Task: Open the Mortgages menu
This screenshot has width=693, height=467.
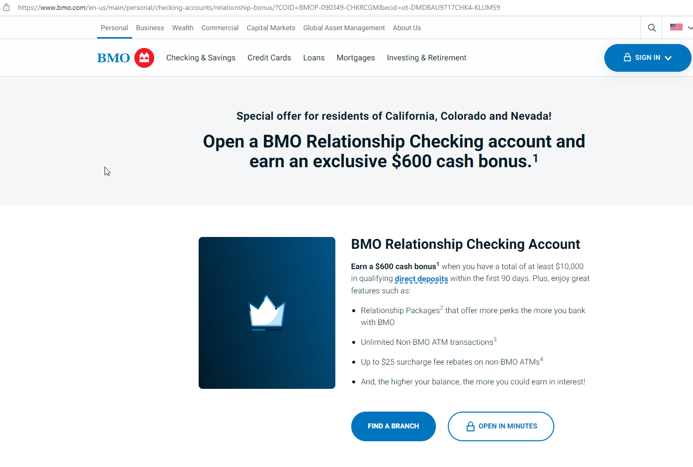Action: click(356, 58)
